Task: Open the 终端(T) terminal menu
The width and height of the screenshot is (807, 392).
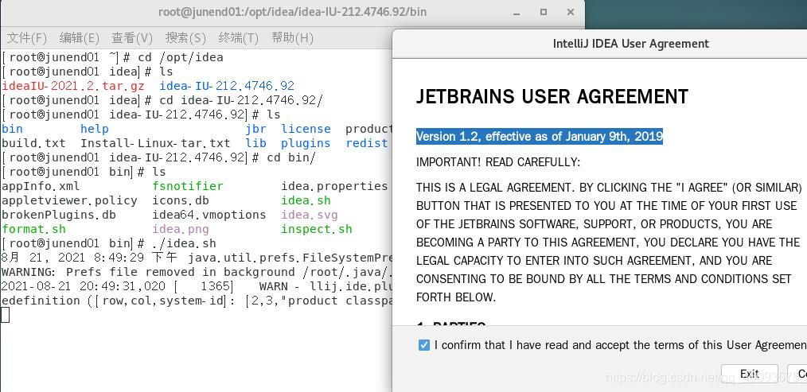Action: click(x=238, y=37)
